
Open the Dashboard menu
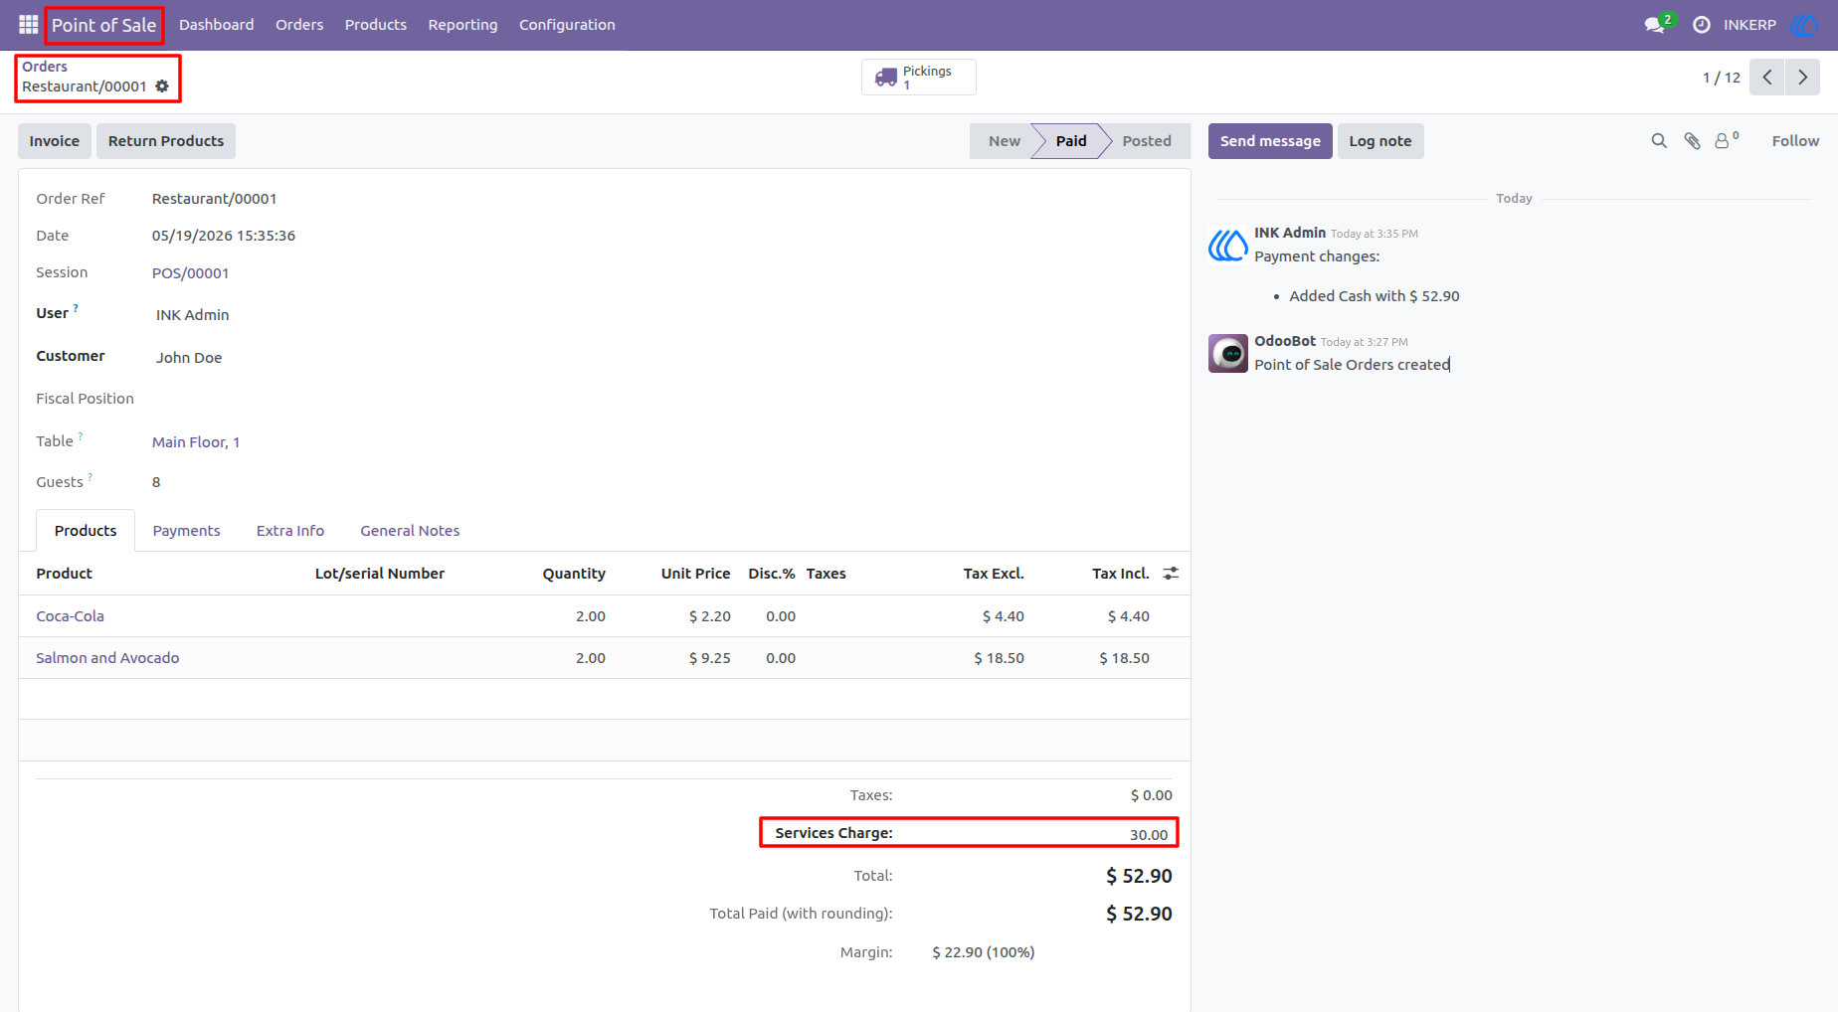pos(217,25)
